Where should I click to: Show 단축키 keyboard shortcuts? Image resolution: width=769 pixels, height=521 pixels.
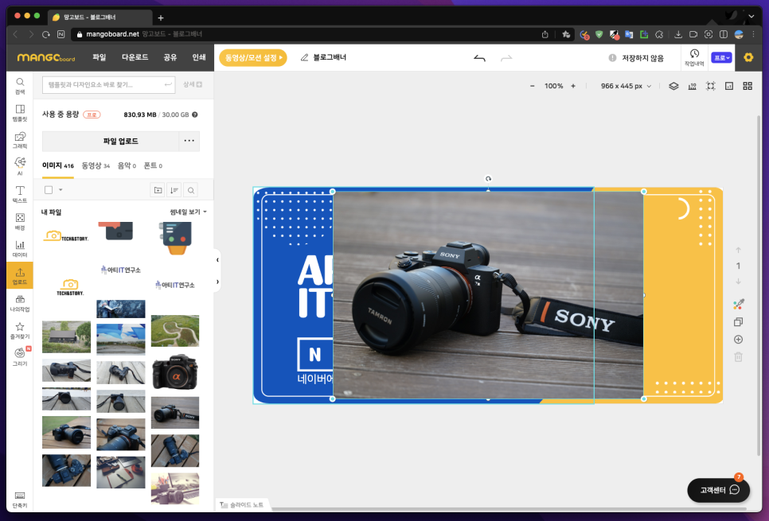tap(20, 500)
